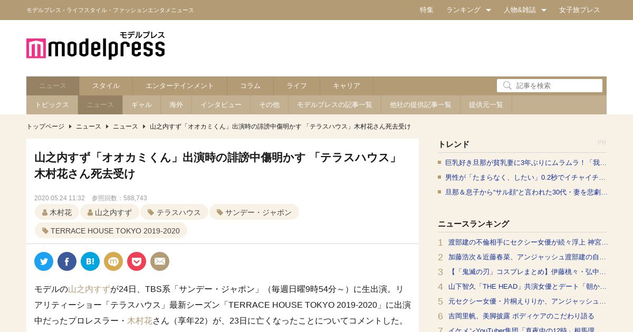
Task: Focus the 記事を検索 search field
Action: tap(550, 85)
